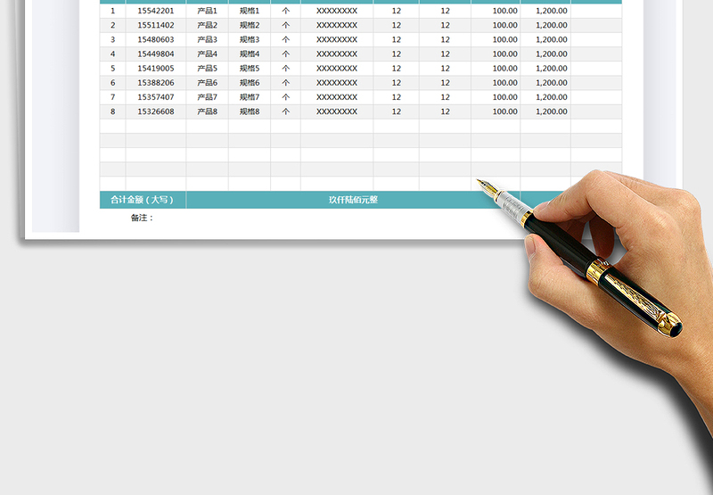713x495 pixels.
Task: Select the 规格8 specification cell
Action: tap(250, 111)
